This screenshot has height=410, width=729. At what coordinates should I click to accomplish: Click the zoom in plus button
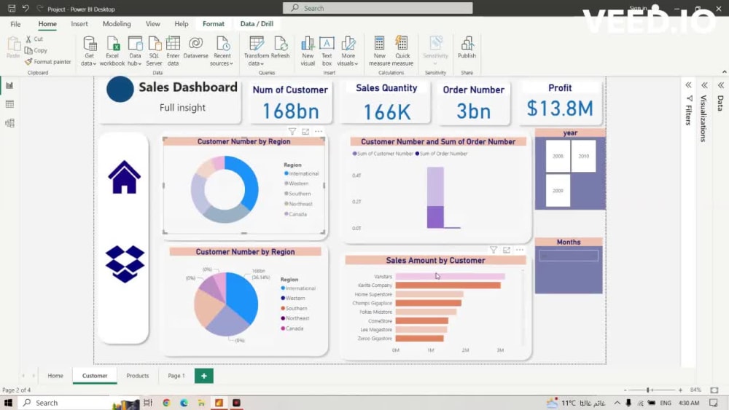pos(680,390)
